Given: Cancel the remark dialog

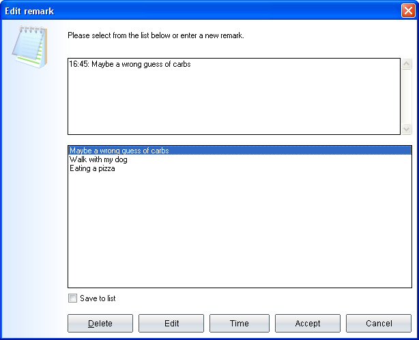Looking at the screenshot, I should tap(378, 323).
